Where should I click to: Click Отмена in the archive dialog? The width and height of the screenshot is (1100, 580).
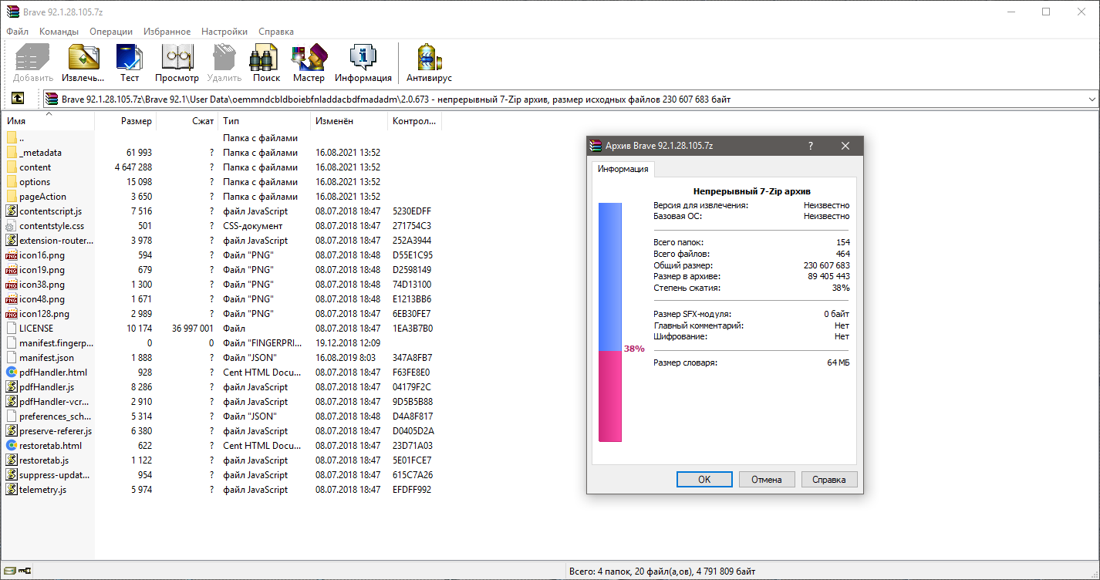767,479
